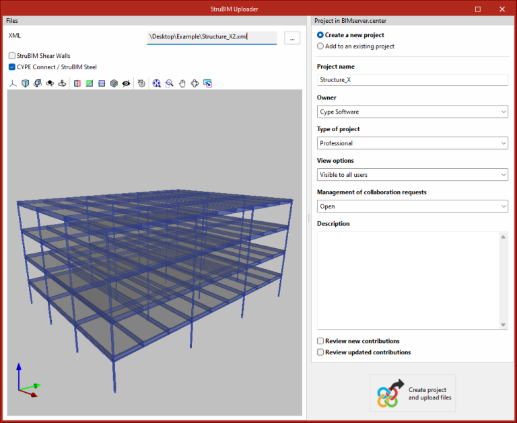Click the Description scrollbar up arrow
The height and width of the screenshot is (423, 517).
click(503, 237)
